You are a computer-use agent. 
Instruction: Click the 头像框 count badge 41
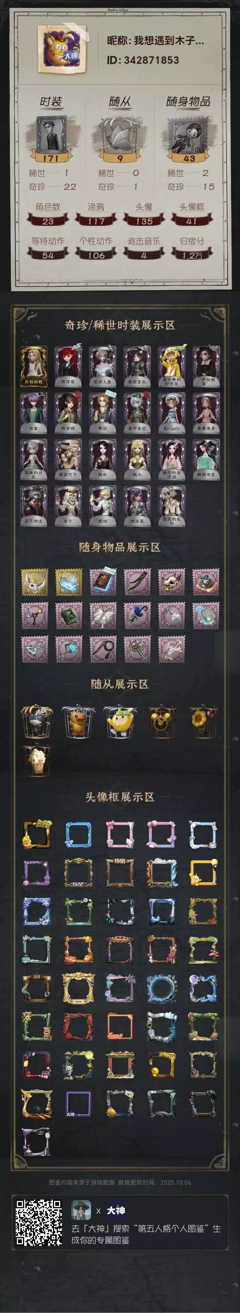192,221
